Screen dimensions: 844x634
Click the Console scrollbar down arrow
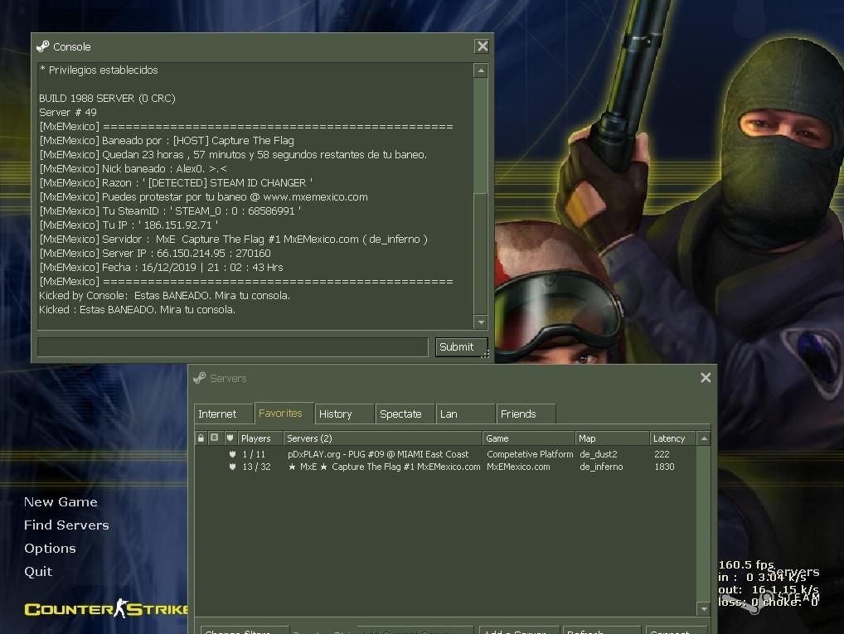pos(481,322)
